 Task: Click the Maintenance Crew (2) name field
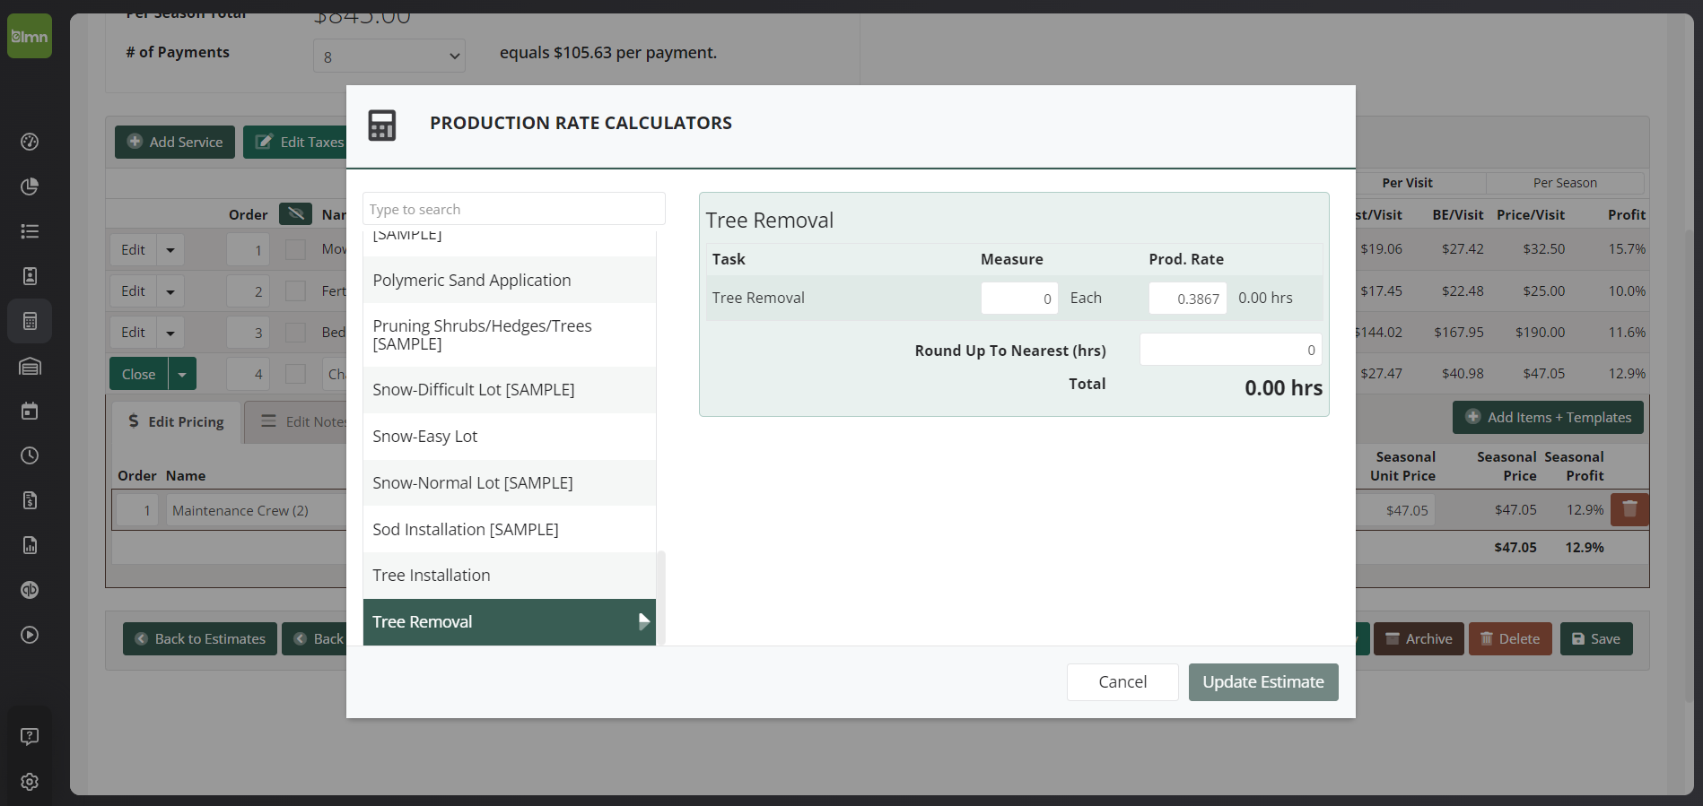pos(257,510)
